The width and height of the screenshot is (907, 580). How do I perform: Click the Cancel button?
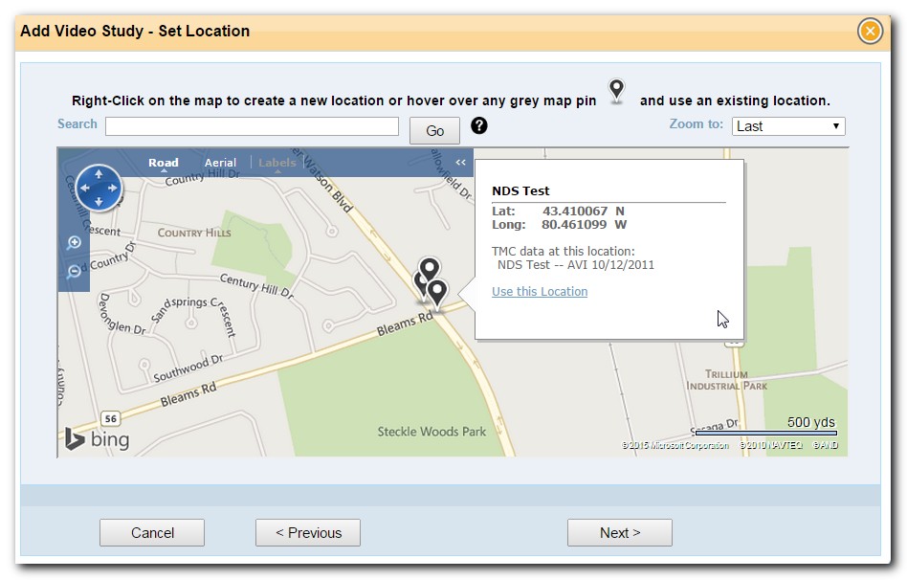coord(151,532)
